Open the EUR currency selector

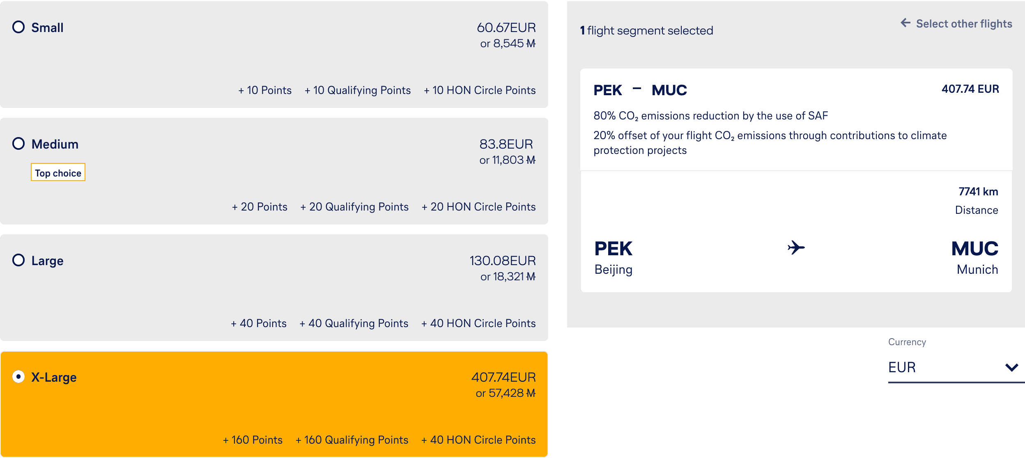click(x=945, y=367)
